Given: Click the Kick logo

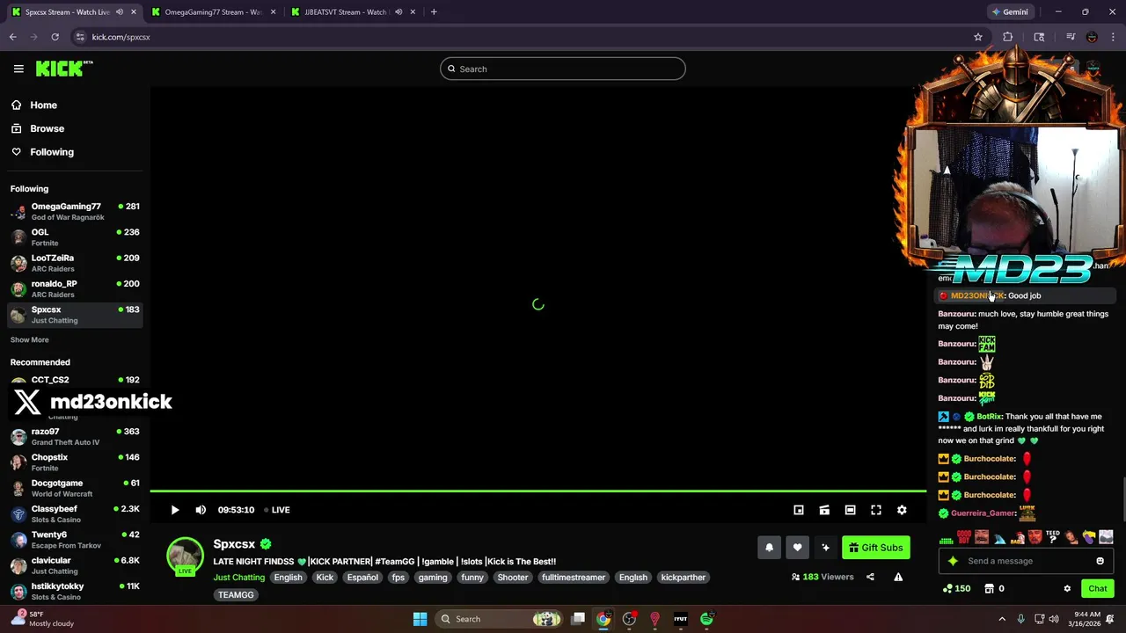Looking at the screenshot, I should pyautogui.click(x=64, y=69).
